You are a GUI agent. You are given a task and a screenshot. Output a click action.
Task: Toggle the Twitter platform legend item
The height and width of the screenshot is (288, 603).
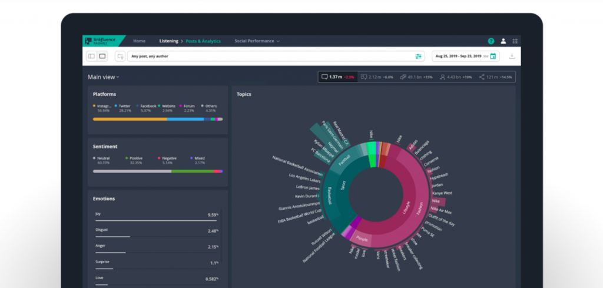[123, 108]
